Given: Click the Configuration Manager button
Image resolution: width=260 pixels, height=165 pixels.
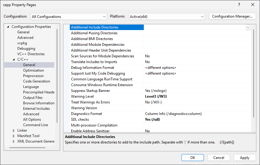Looking at the screenshot, I should coord(232,16).
